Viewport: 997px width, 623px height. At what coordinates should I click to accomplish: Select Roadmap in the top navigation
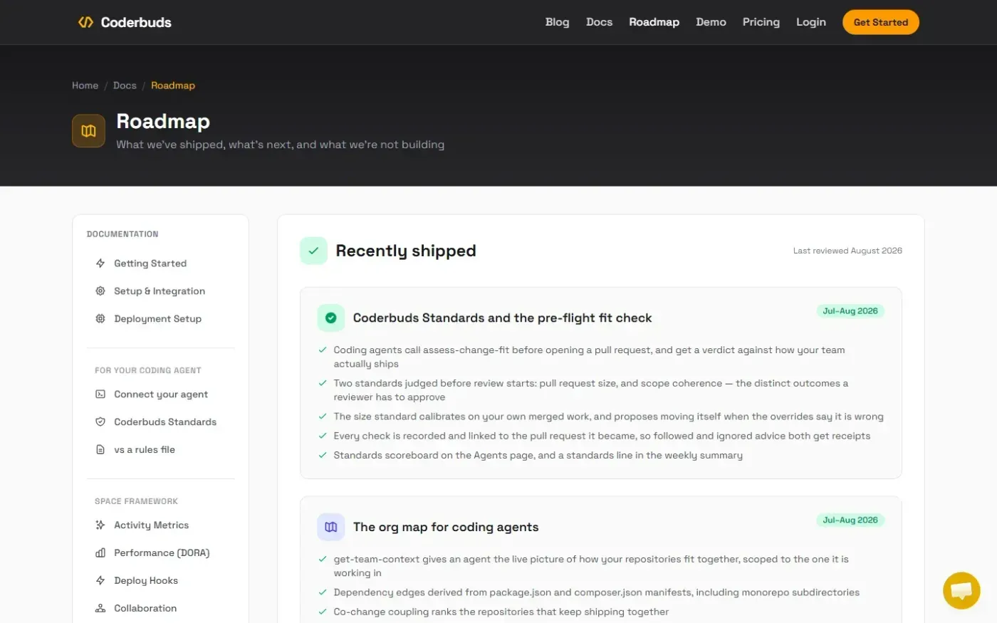654,22
